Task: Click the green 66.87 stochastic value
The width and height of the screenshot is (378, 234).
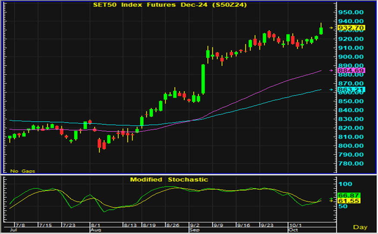Action: pyautogui.click(x=346, y=196)
